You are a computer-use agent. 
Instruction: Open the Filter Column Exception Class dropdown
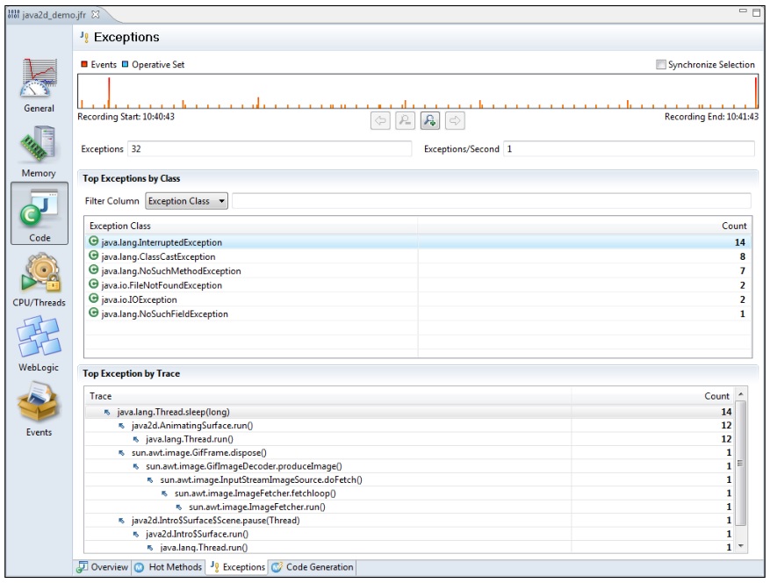187,201
